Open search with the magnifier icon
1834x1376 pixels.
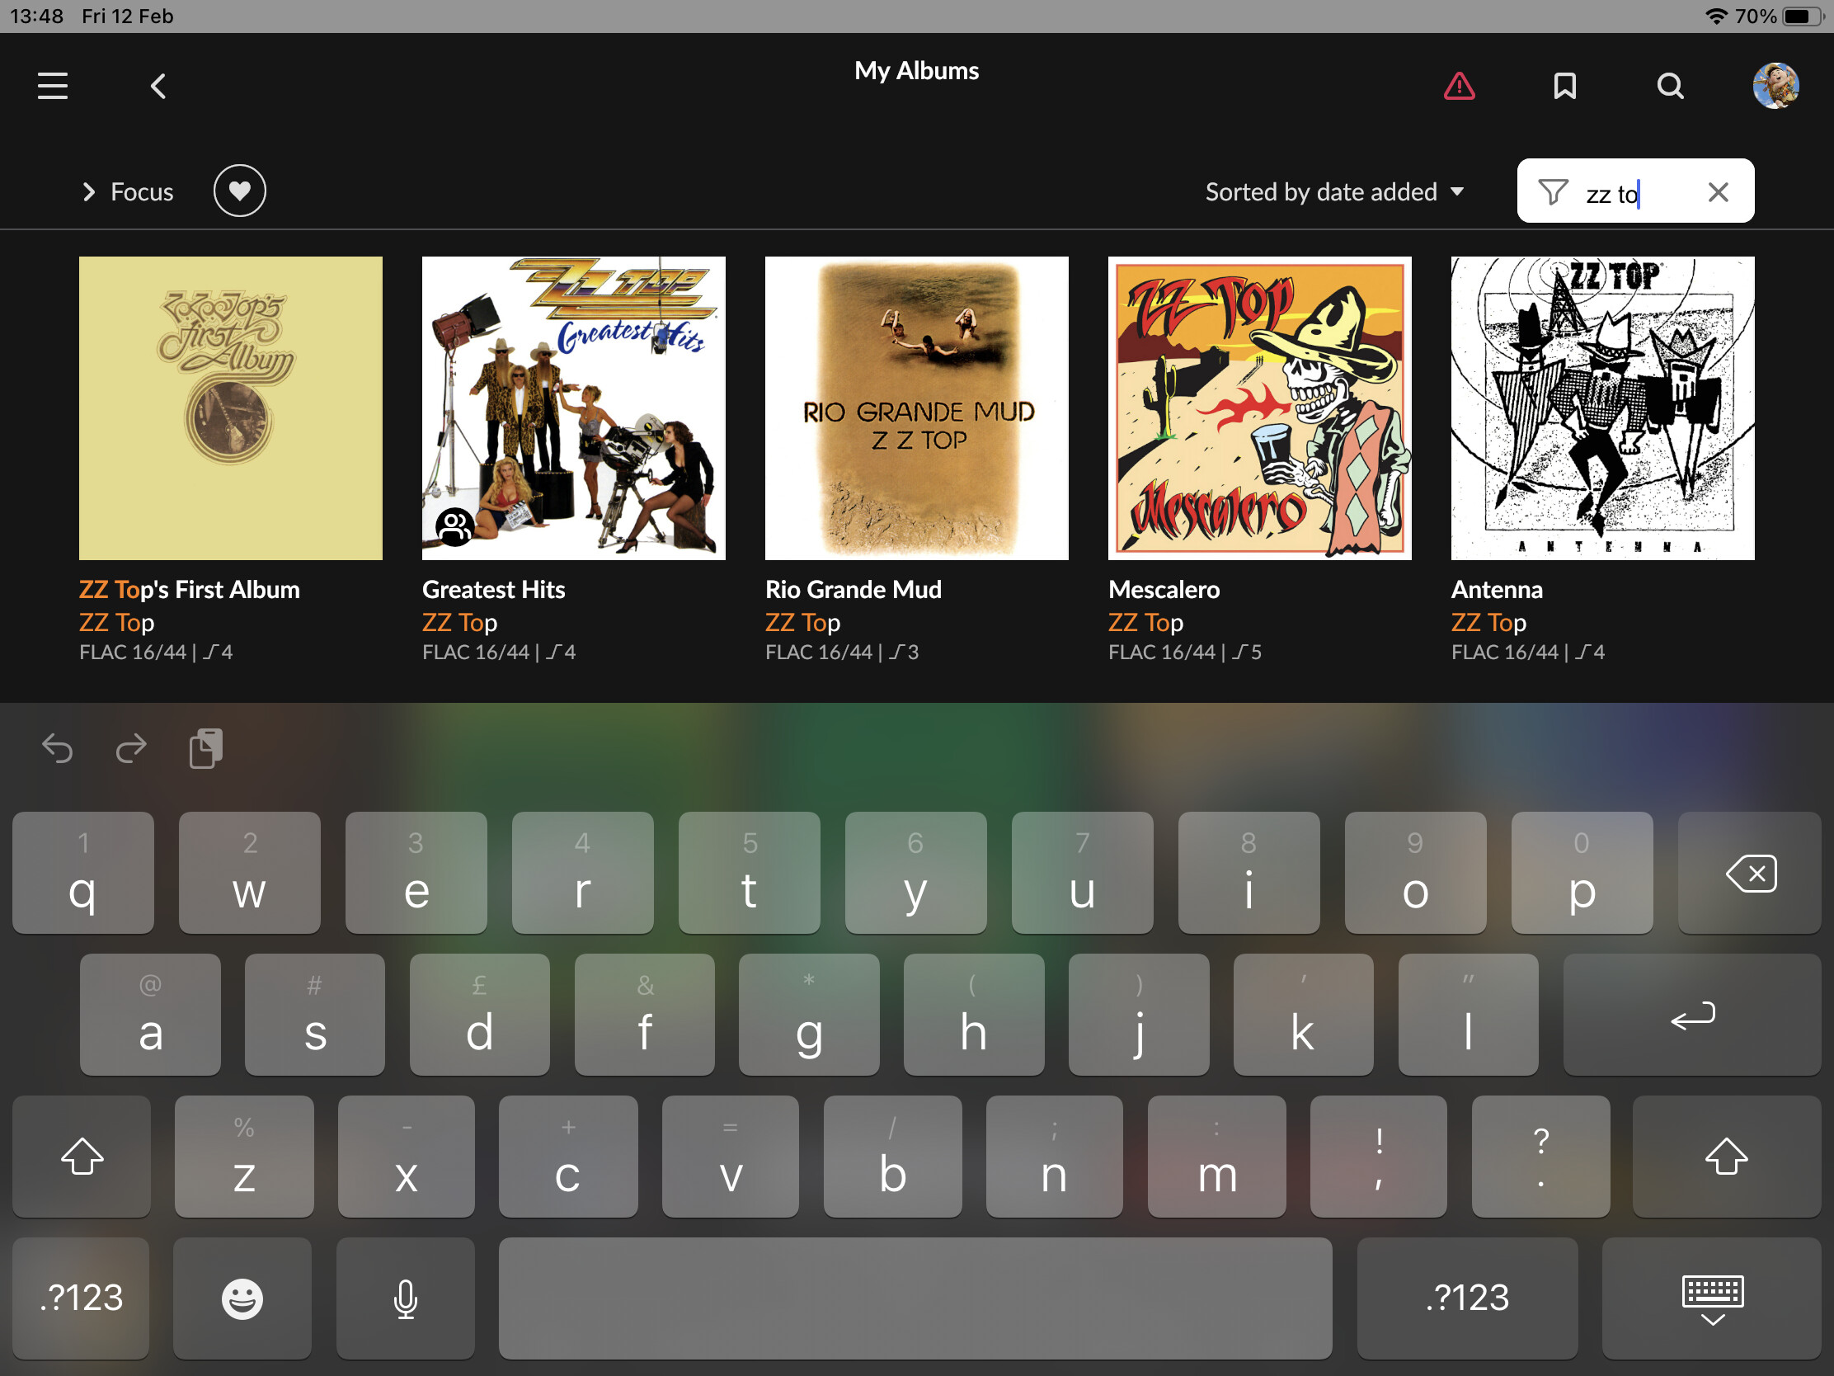1670,86
